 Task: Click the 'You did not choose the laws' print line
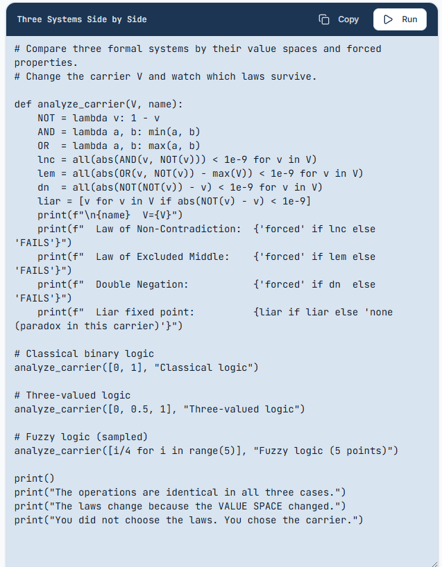pyautogui.click(x=189, y=520)
